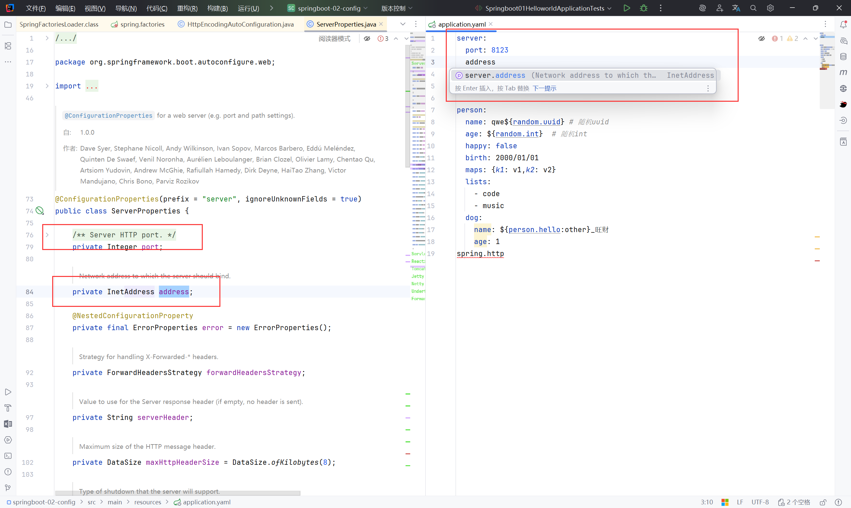This screenshot has width=851, height=508.
Task: Open the Terminal tool window icon
Action: pos(8,456)
